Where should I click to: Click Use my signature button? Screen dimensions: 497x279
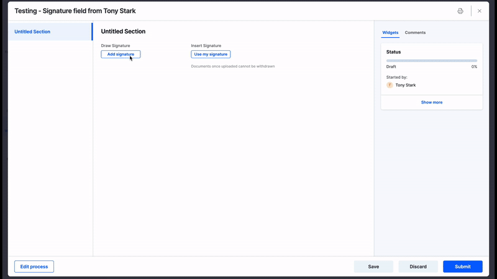(211, 55)
